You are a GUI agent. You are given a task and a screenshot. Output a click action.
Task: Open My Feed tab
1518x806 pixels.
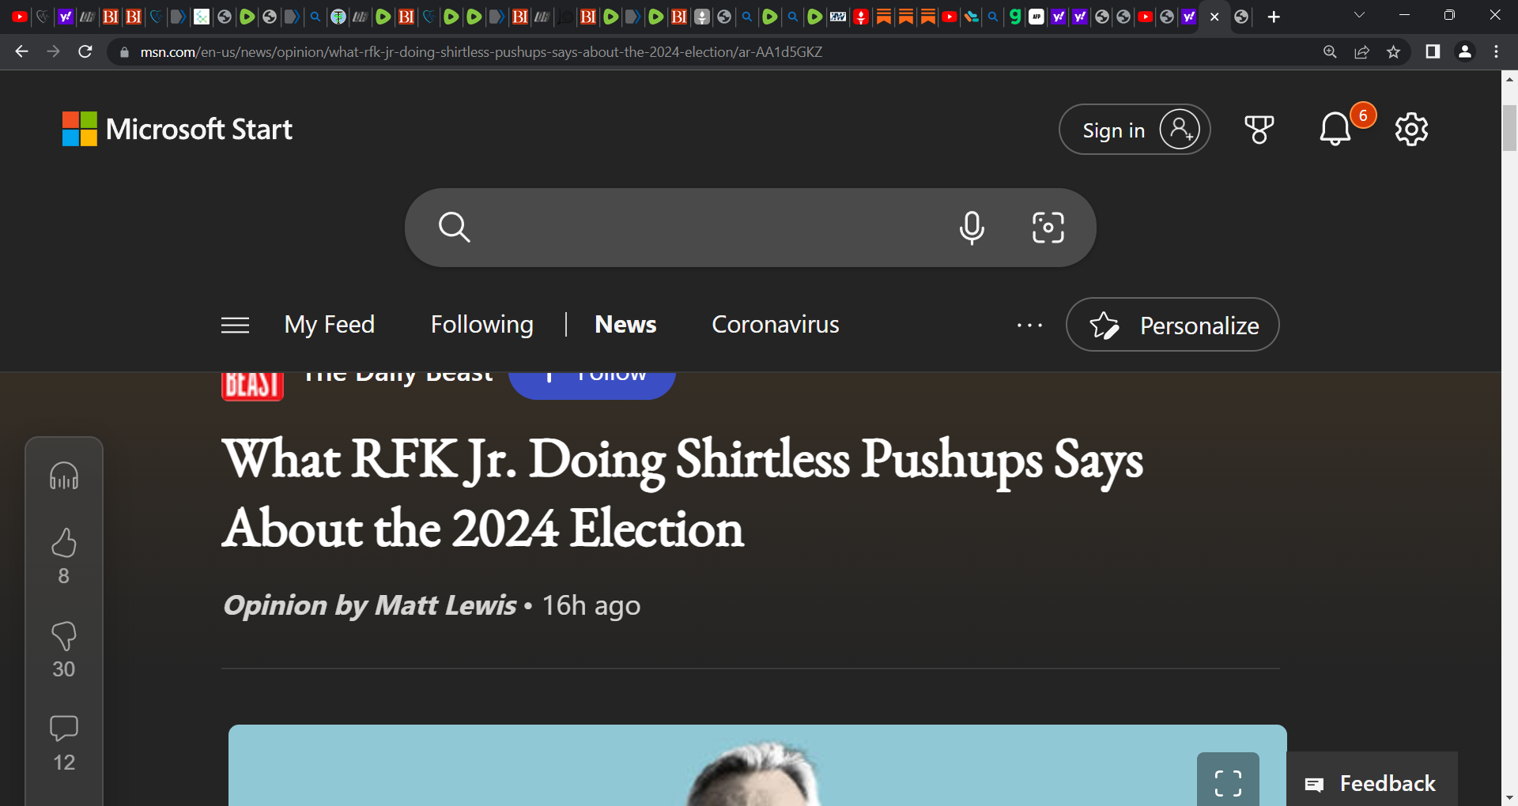pyautogui.click(x=330, y=325)
